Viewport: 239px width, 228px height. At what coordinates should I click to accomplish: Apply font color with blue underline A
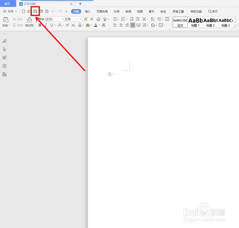tap(96, 25)
